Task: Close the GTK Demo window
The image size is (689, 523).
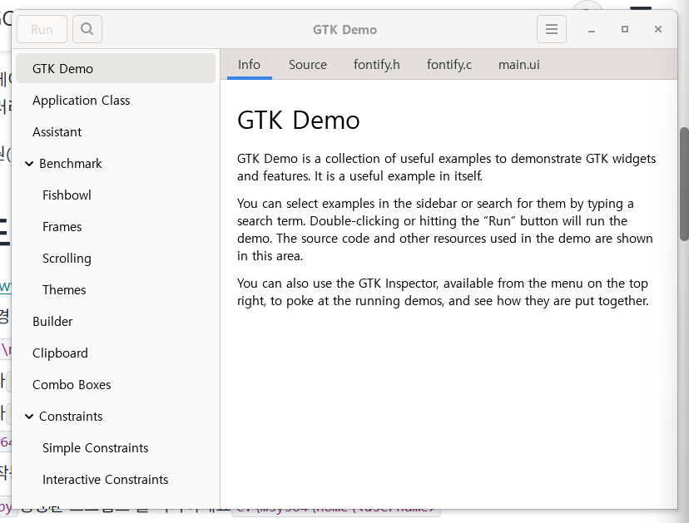Action: [x=658, y=29]
